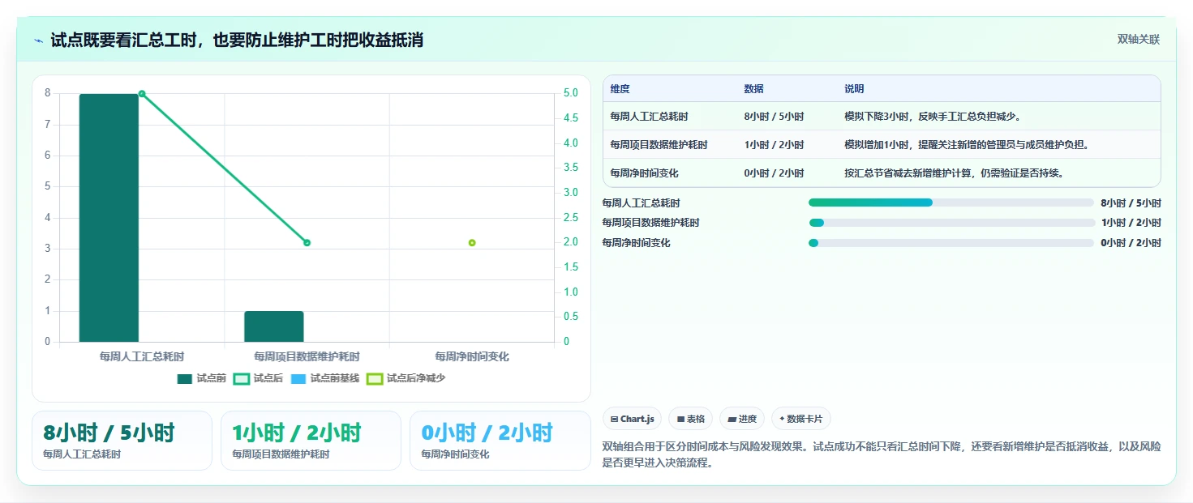Toggle the 试点后 legend swatch
1193x503 pixels.
(242, 378)
